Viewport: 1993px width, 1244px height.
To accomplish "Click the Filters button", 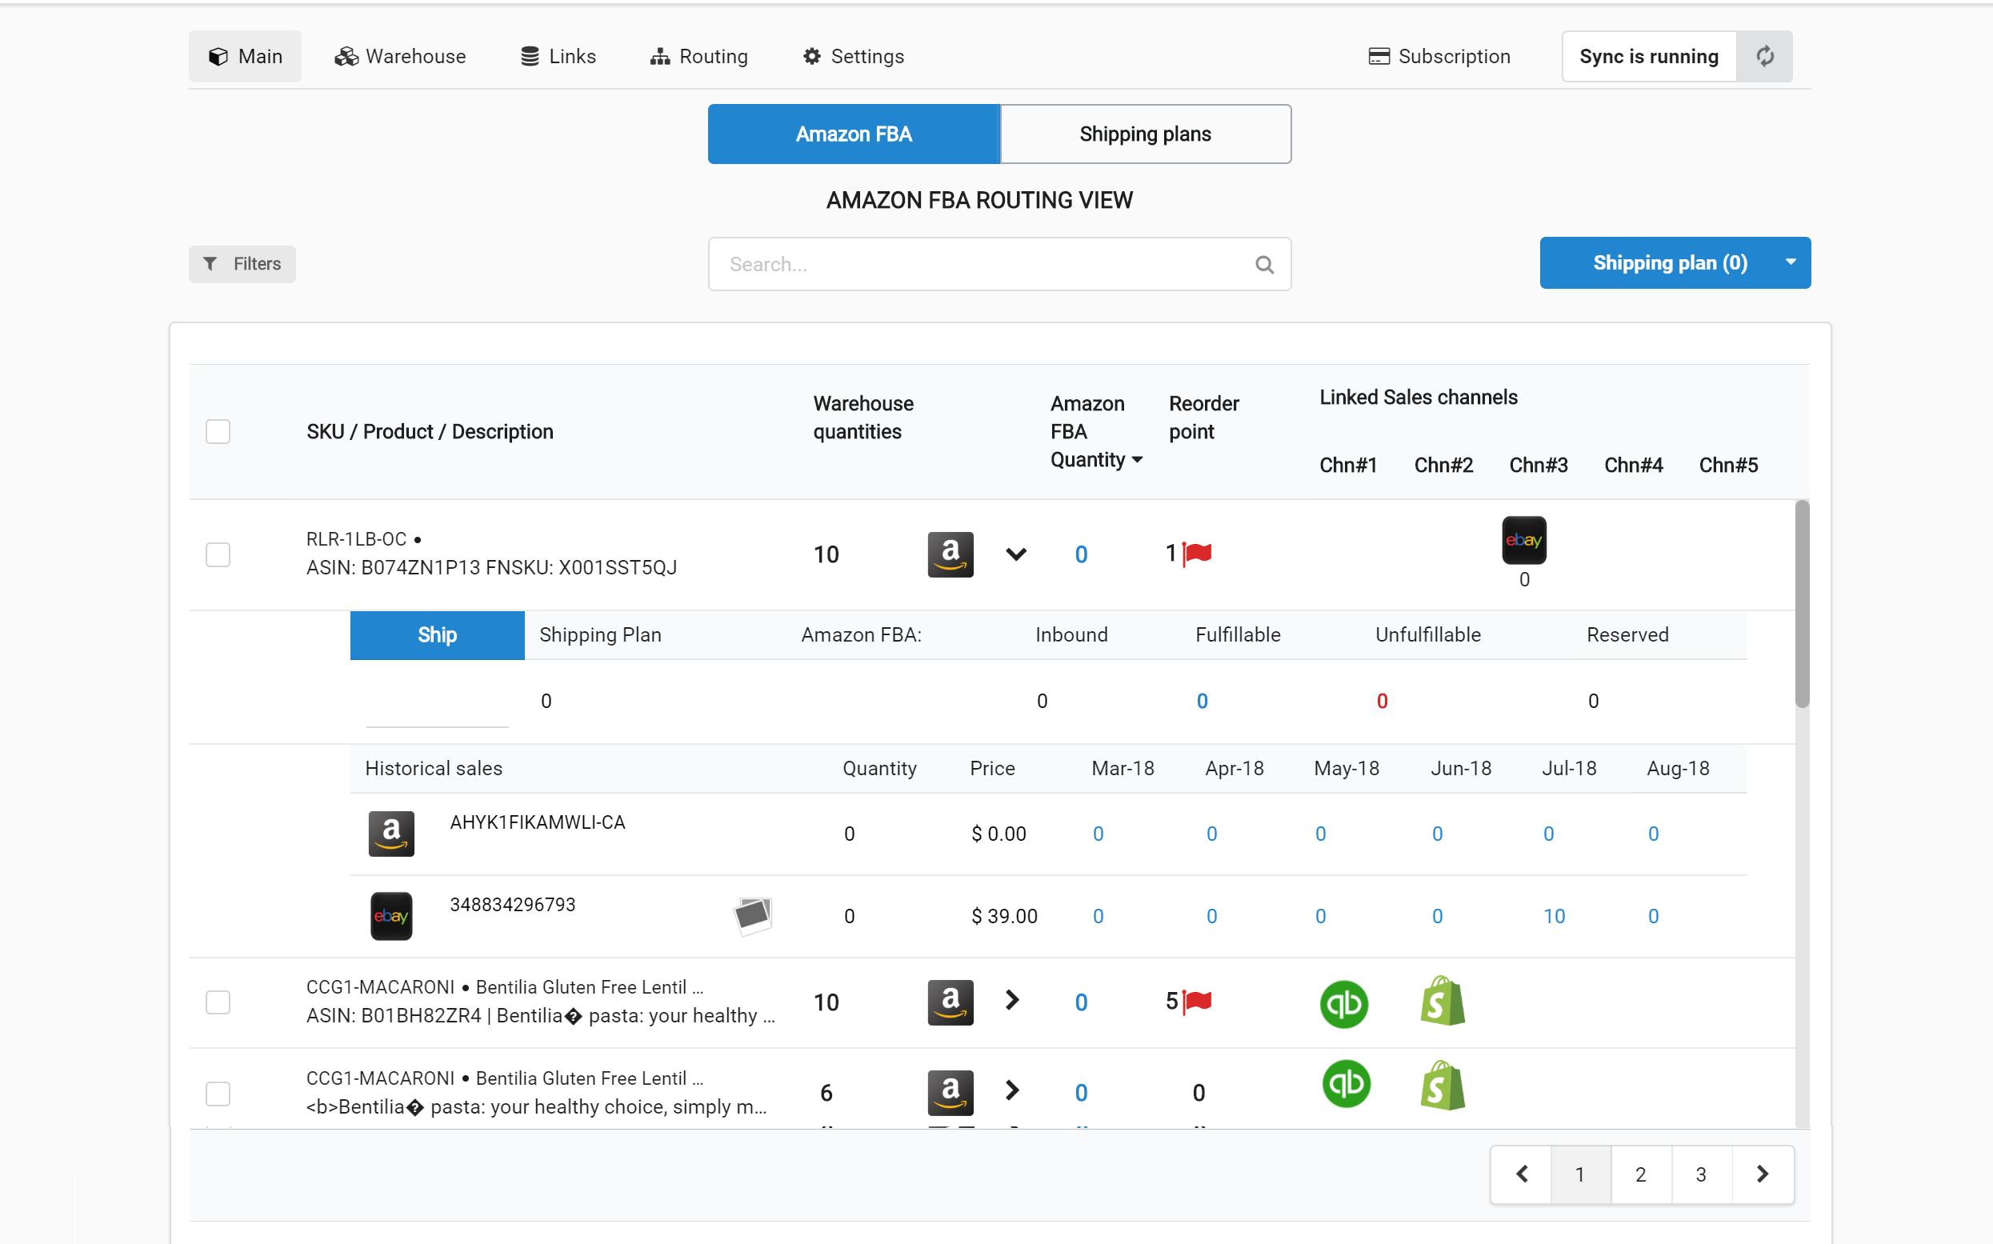I will 242,263.
